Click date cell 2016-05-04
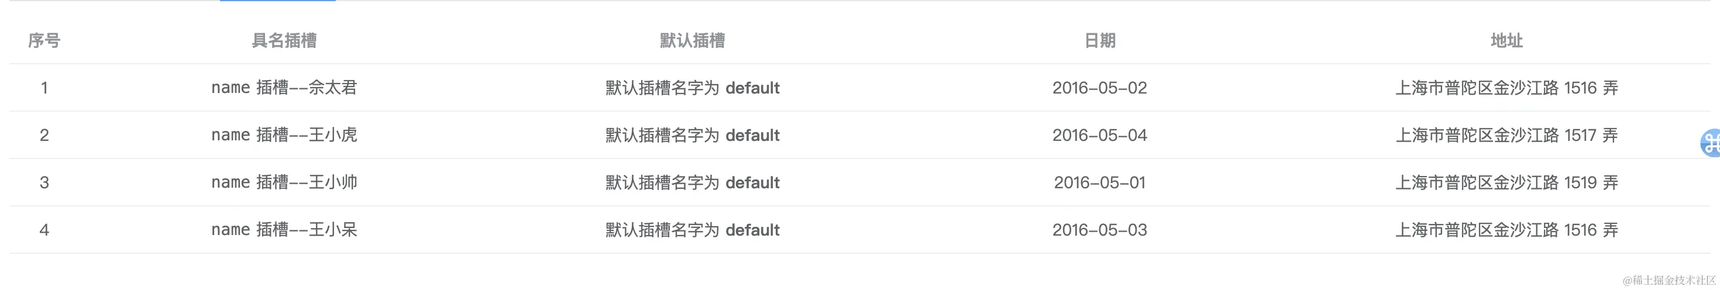Viewport: 1720px width, 290px height. (1100, 135)
